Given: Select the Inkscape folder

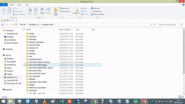Looking at the screenshot, I should tap(32, 53).
